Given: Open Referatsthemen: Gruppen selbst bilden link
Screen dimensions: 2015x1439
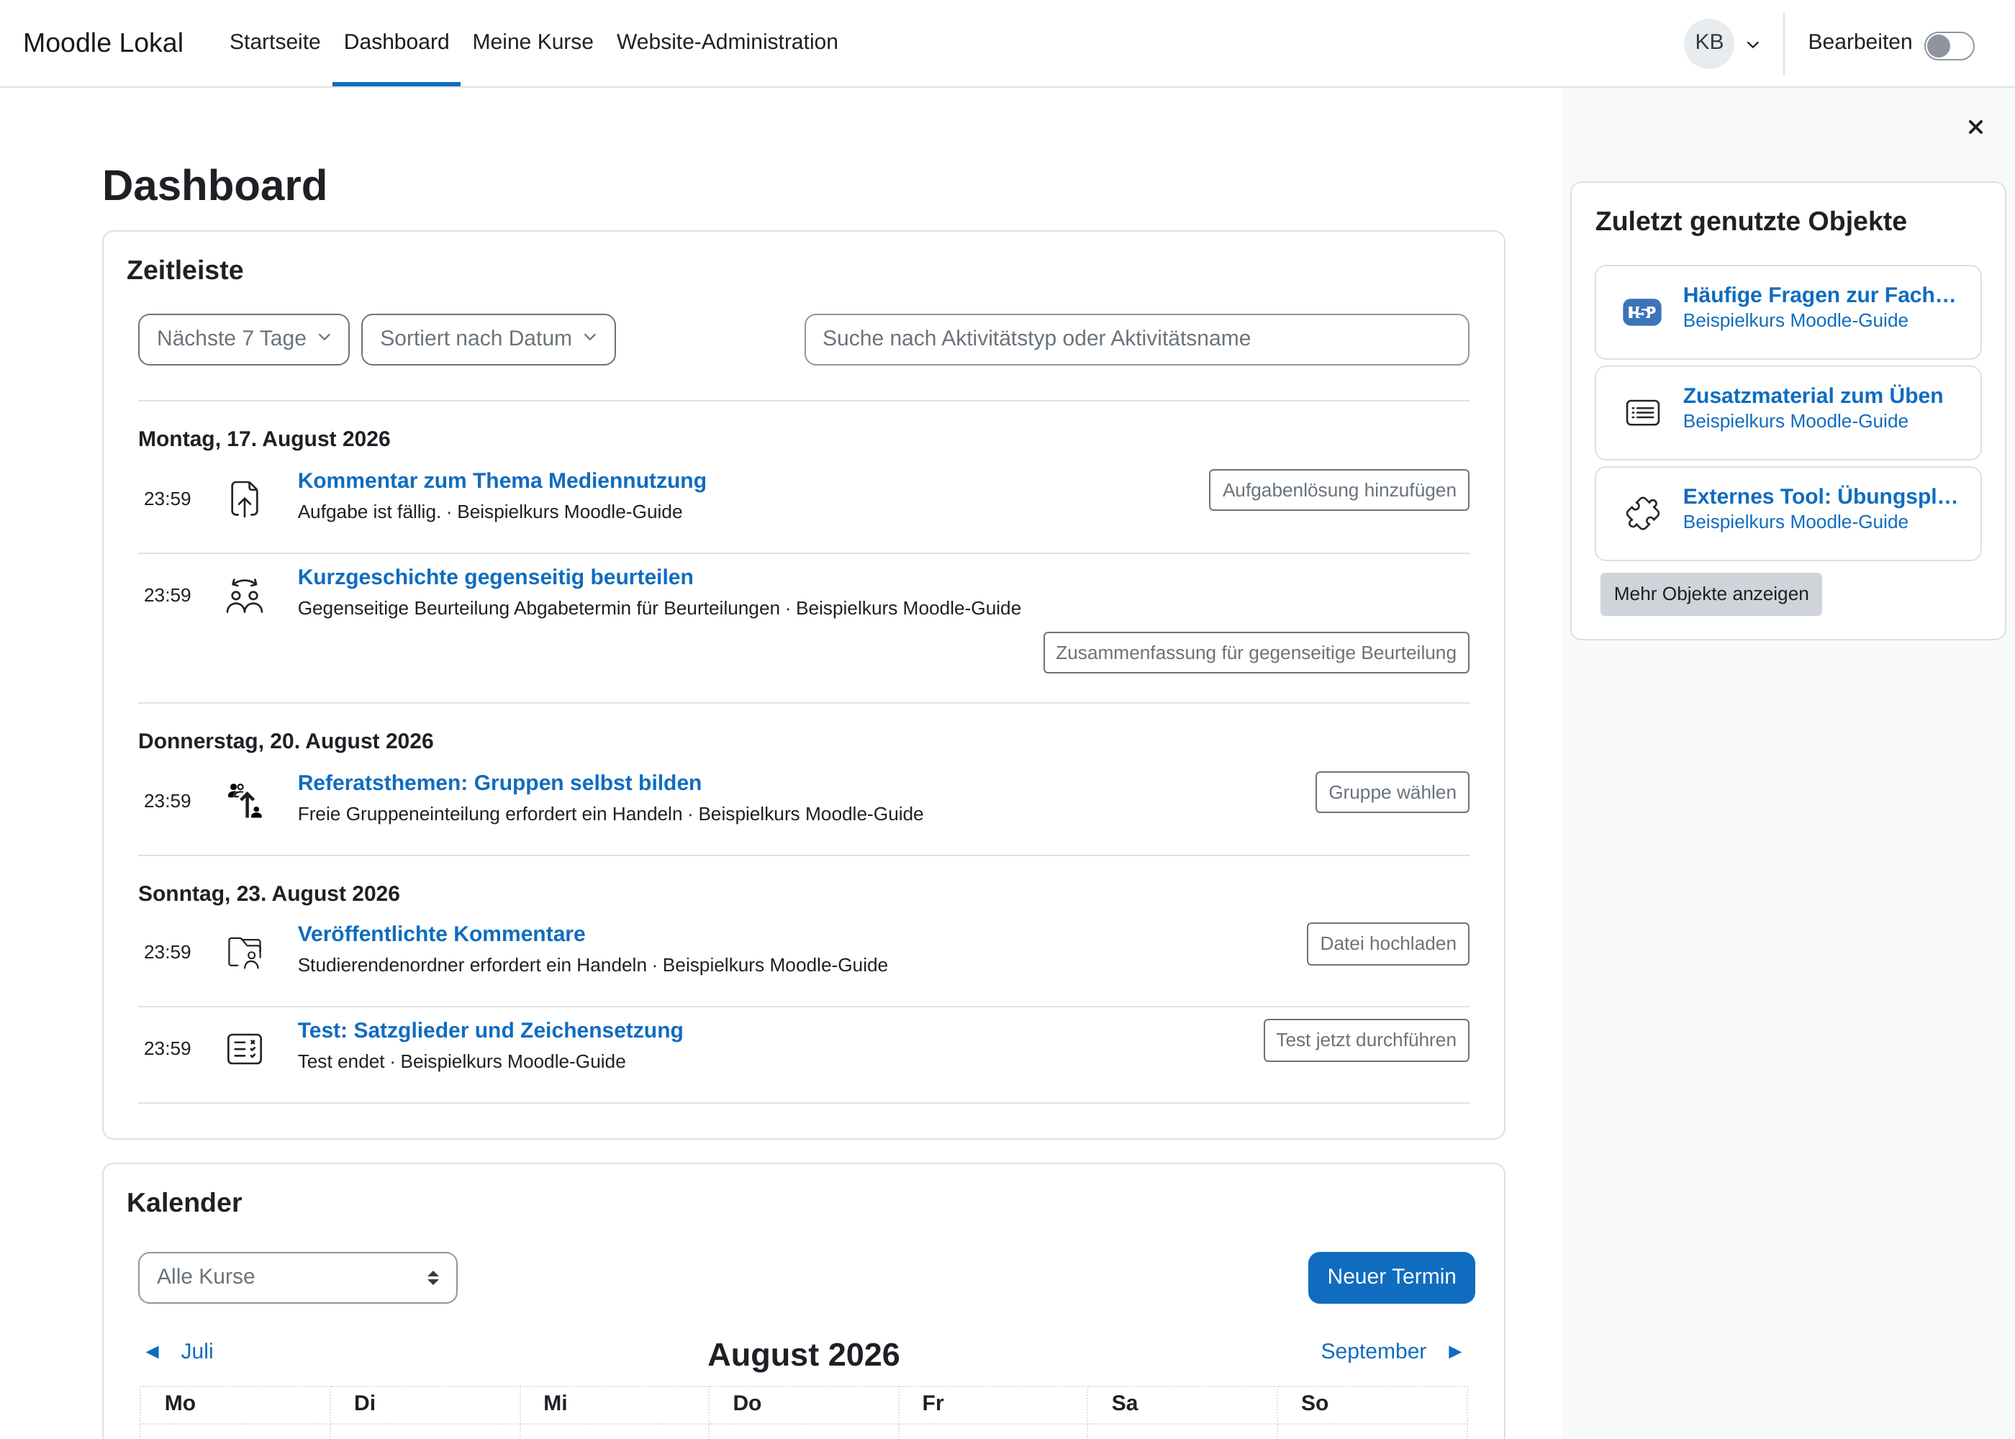Looking at the screenshot, I should click(499, 782).
